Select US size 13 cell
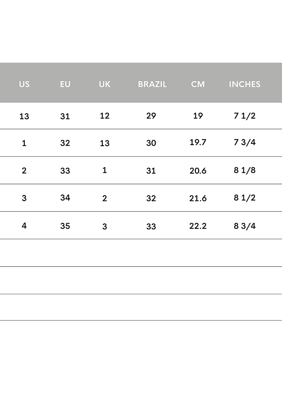Screen dimensions: 282x408 point(24,116)
